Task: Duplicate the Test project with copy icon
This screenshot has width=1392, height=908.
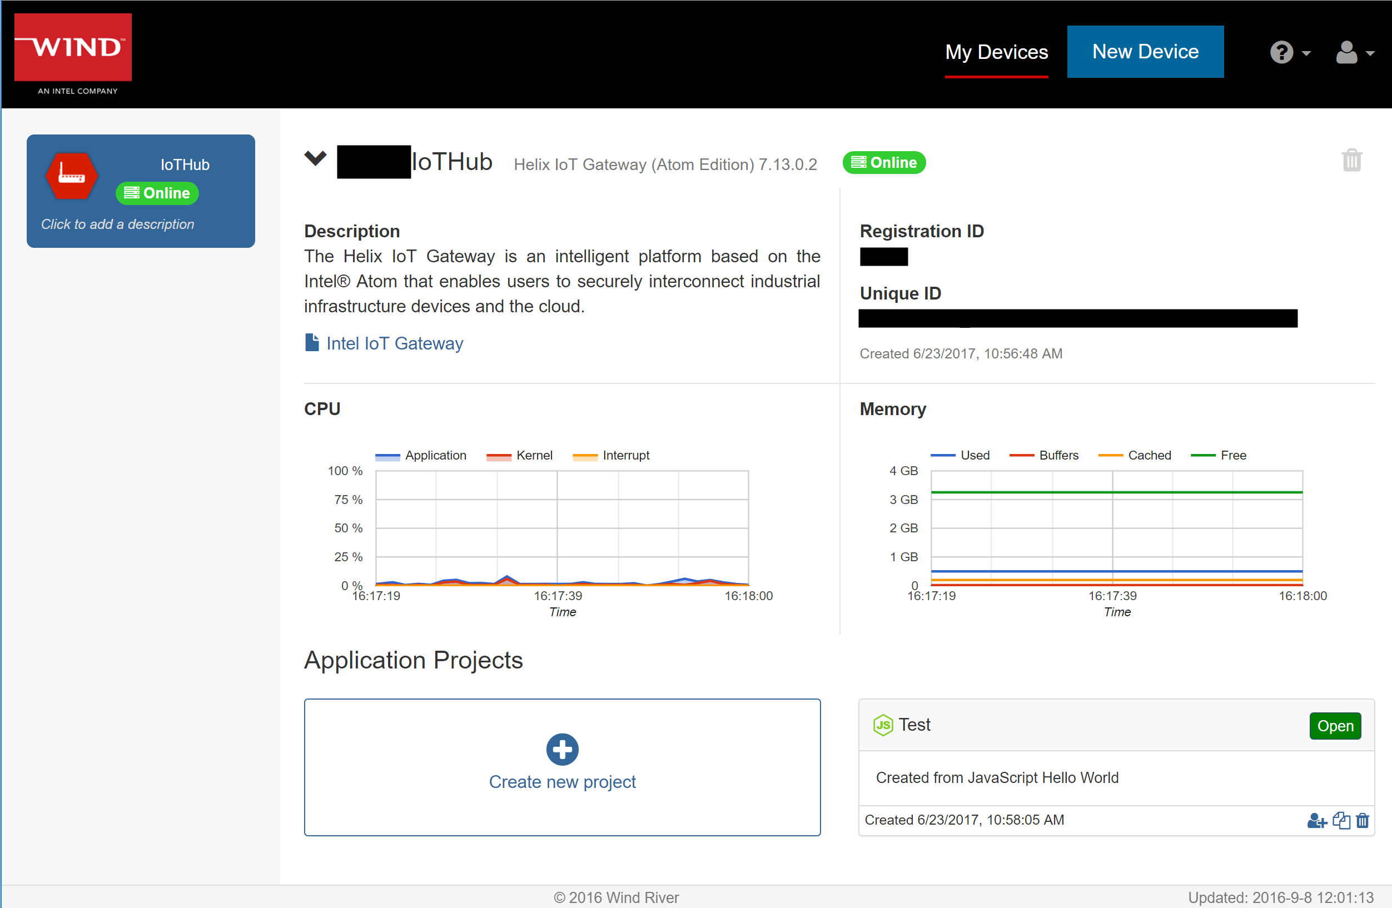Action: tap(1341, 820)
